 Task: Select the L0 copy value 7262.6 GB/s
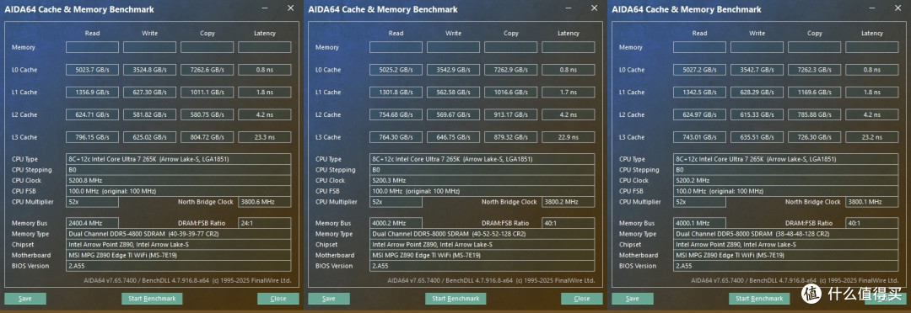pos(207,70)
